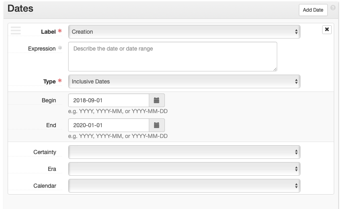Click the Dates section heading
This screenshot has height=209, width=341.
coord(20,8)
